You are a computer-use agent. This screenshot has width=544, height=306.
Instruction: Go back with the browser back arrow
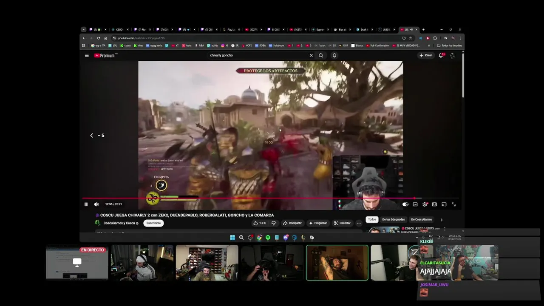84,38
